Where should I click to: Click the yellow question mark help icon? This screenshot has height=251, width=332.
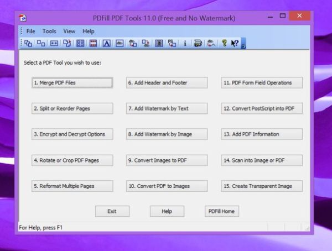pyautogui.click(x=224, y=43)
